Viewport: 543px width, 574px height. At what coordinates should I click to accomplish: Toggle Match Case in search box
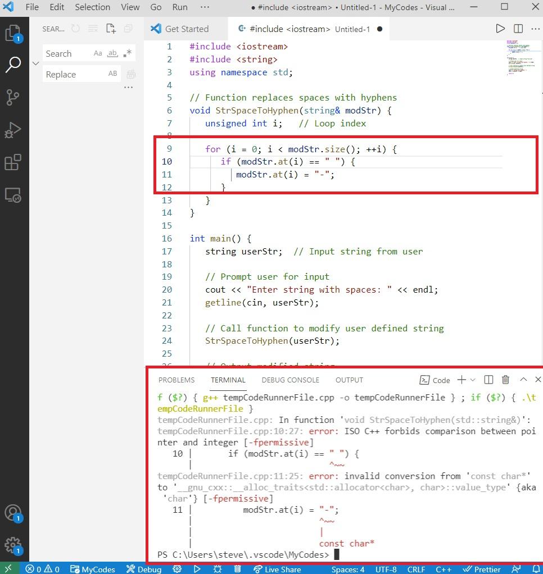pos(98,53)
